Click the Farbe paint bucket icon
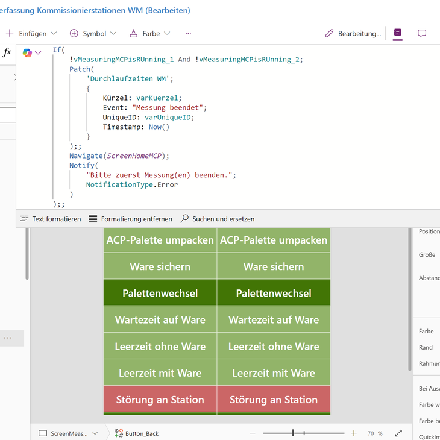Screen dimensions: 440x440 click(133, 33)
